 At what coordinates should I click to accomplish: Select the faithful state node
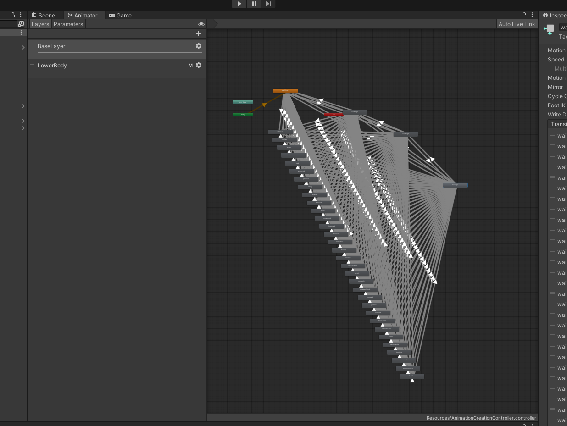[x=411, y=376]
